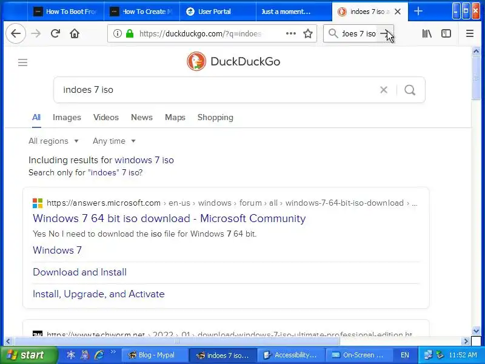Click the horizontal scrollbar left arrow
The height and width of the screenshot is (364, 485).
click(8, 341)
